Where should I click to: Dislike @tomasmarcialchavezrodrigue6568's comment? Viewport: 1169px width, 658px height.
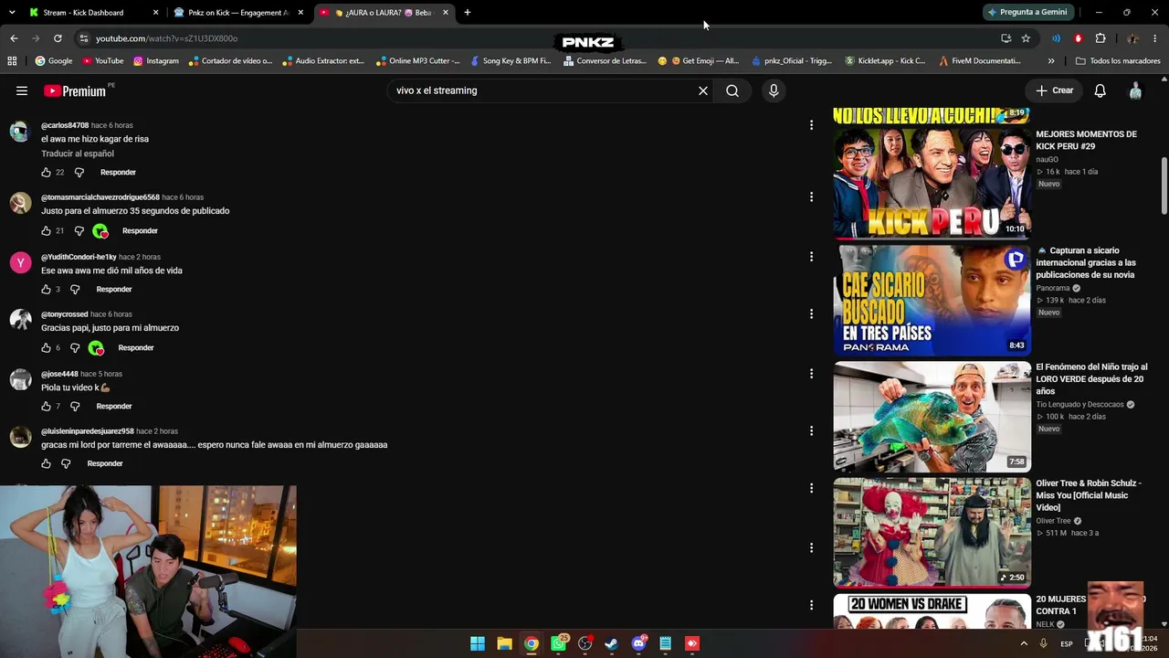coord(79,230)
